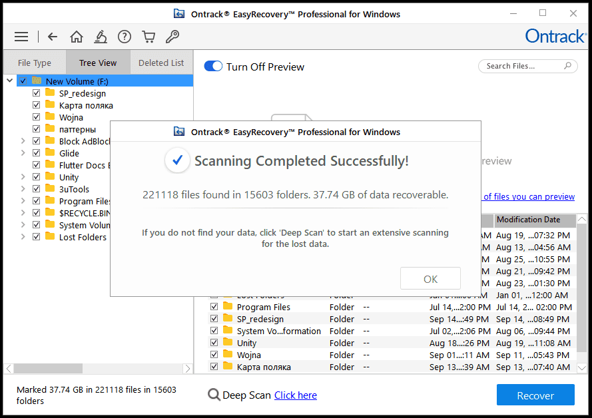Toggle the Turn Off Preview switch
The image size is (592, 418).
tap(213, 67)
